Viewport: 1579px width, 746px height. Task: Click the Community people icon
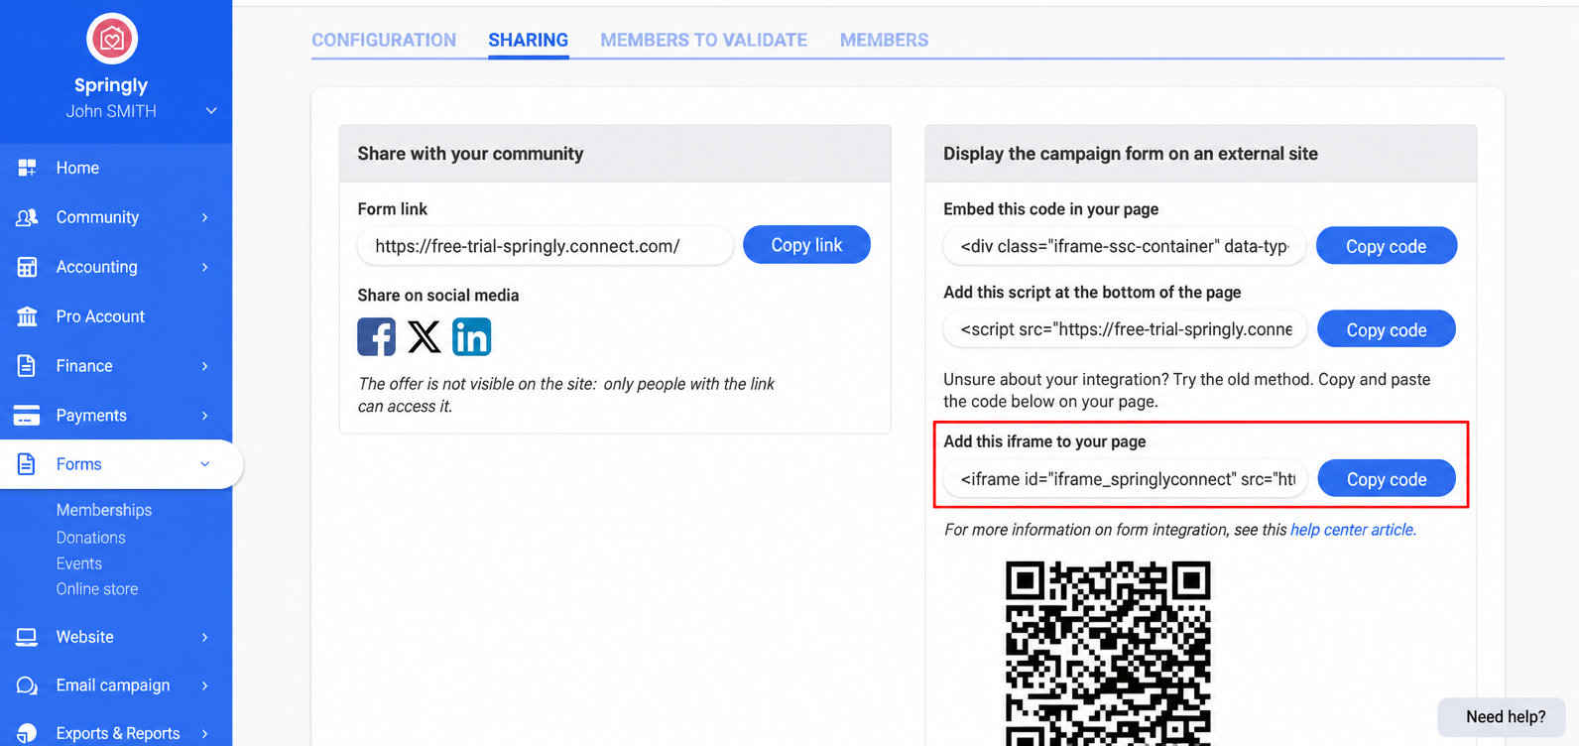[27, 217]
